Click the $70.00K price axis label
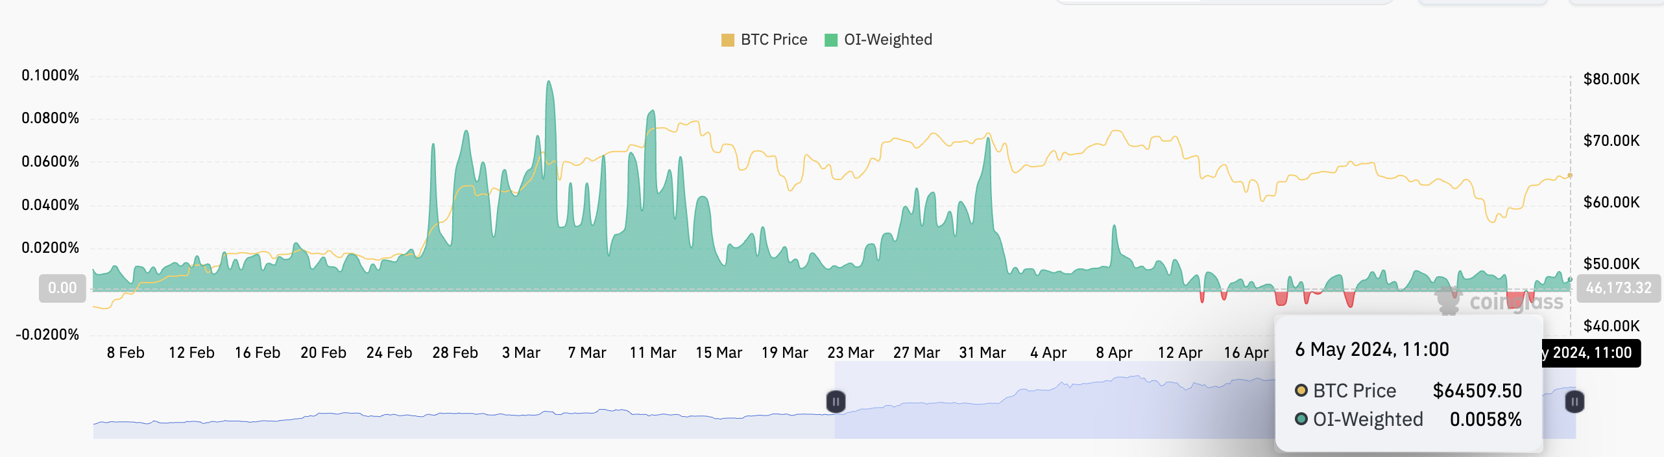 (1611, 141)
